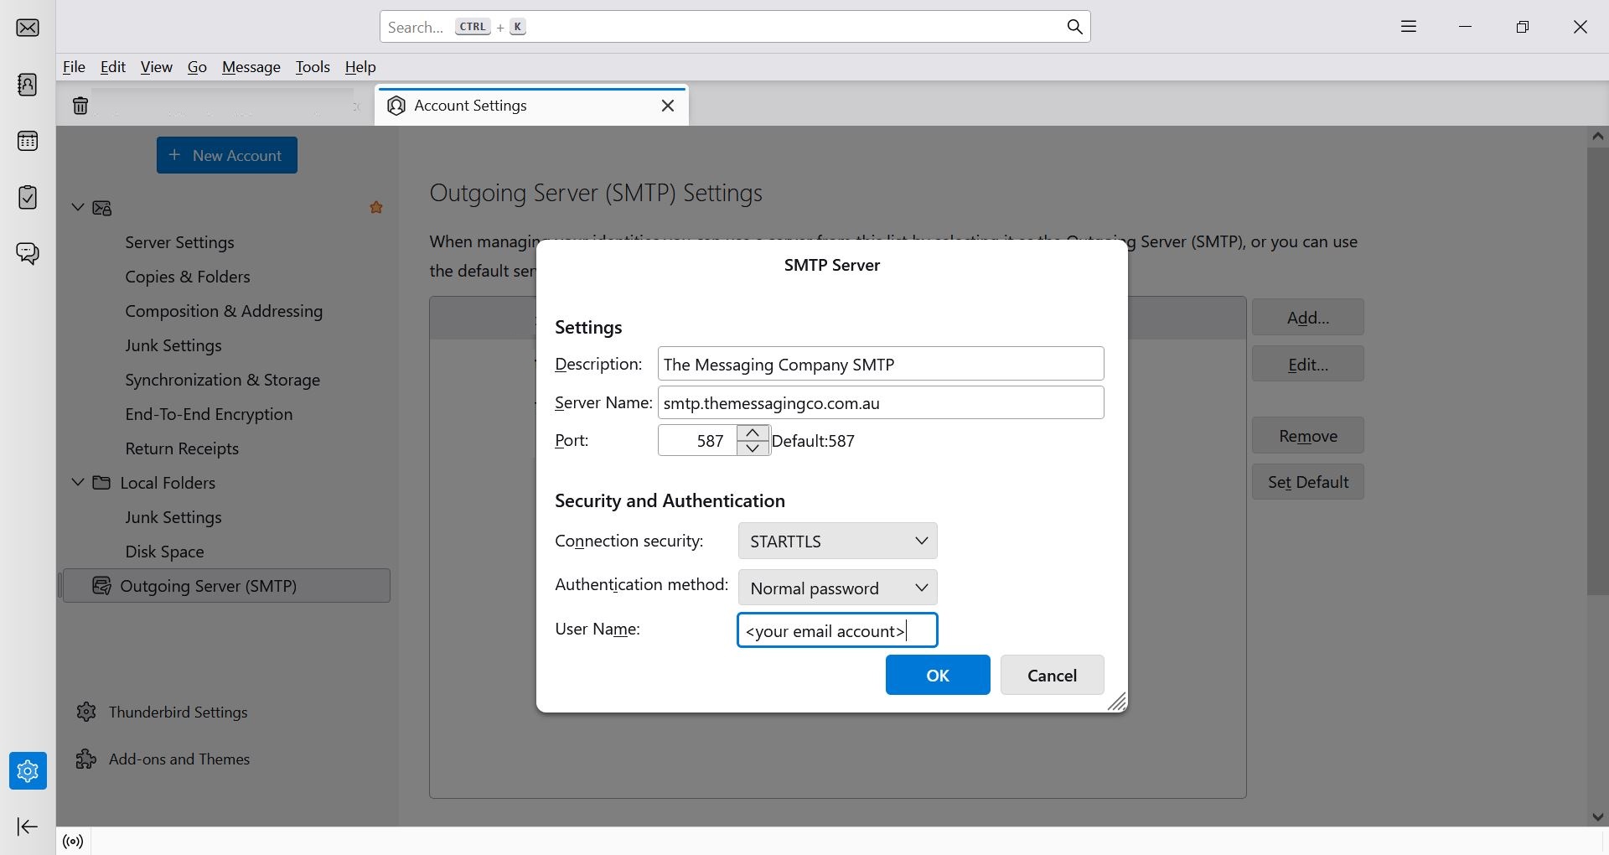Open the Chat space icon
The image size is (1609, 855).
(28, 253)
